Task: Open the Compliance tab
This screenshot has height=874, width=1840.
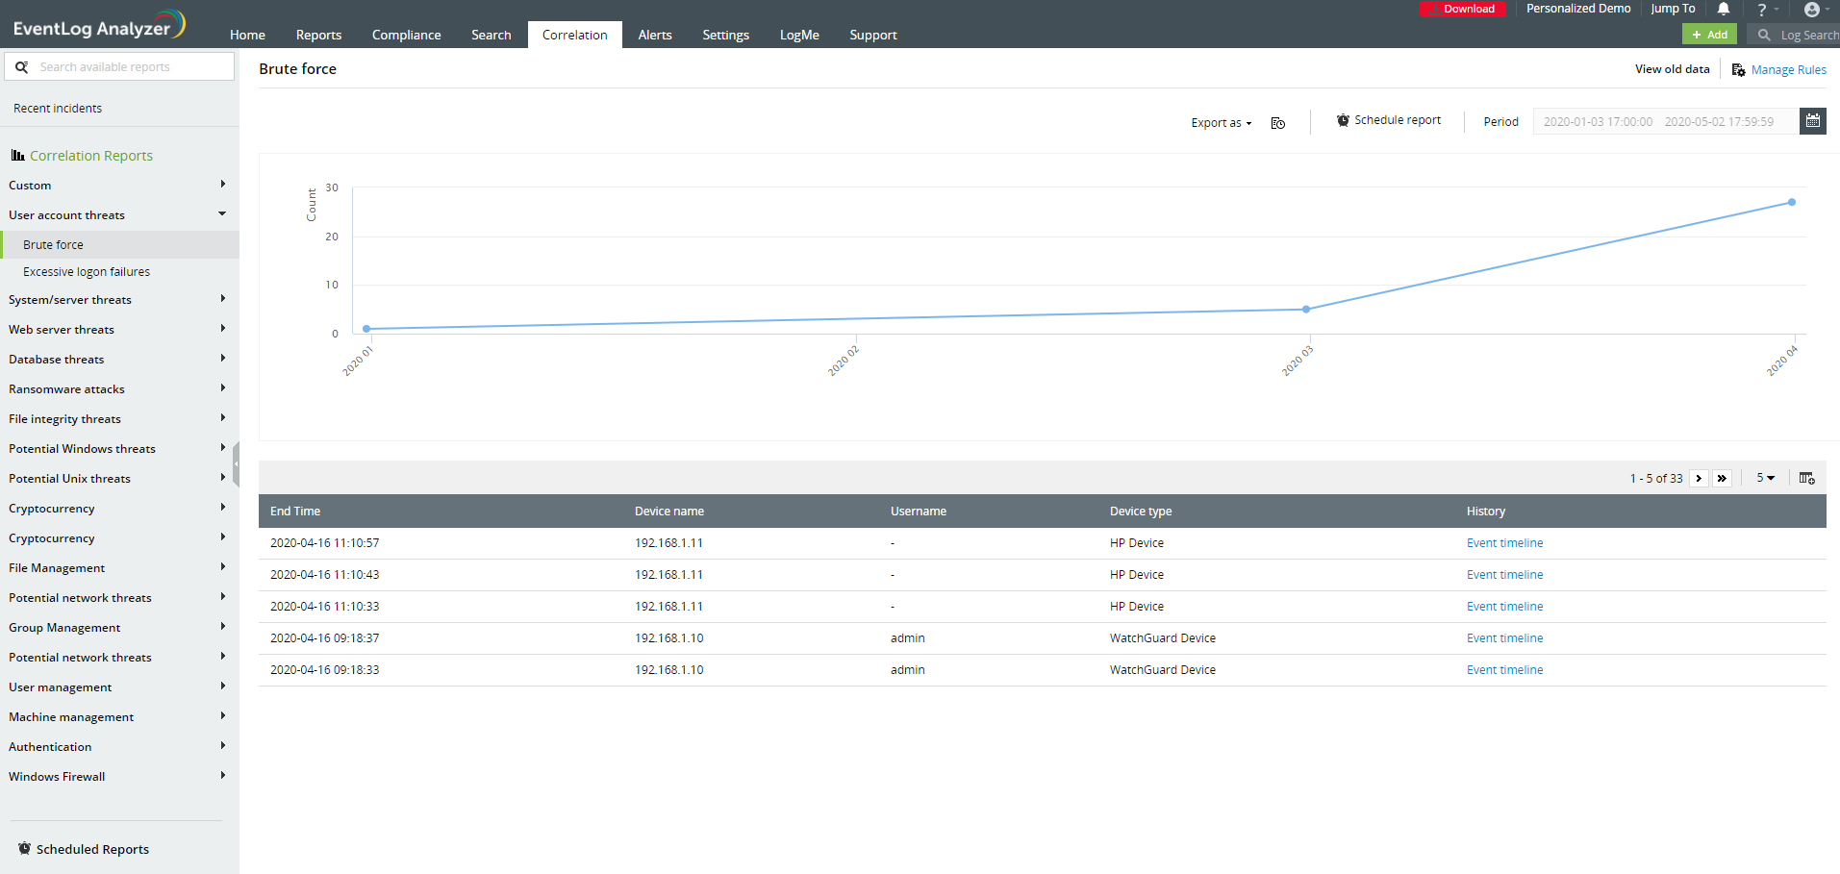Action: (406, 35)
